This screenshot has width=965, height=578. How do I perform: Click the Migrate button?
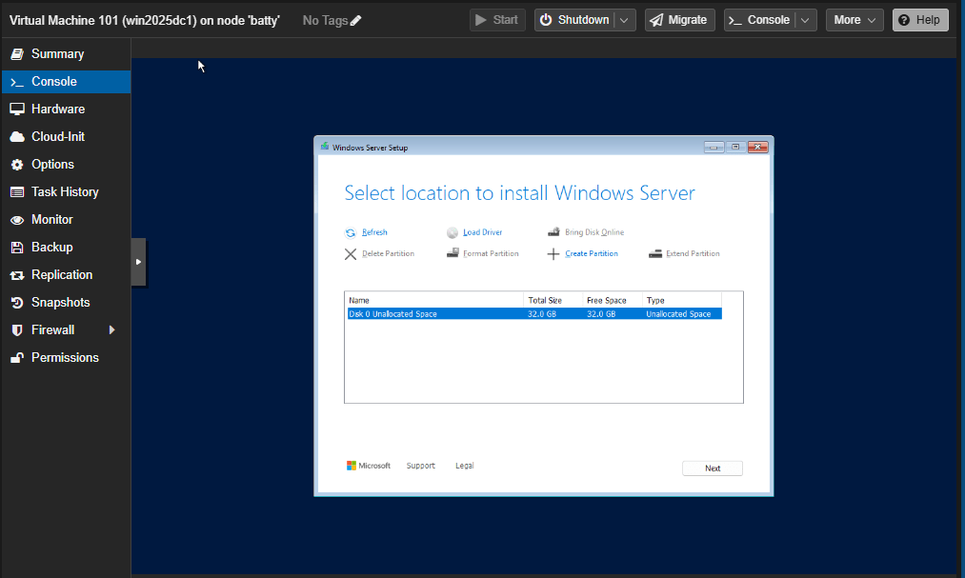click(x=680, y=20)
